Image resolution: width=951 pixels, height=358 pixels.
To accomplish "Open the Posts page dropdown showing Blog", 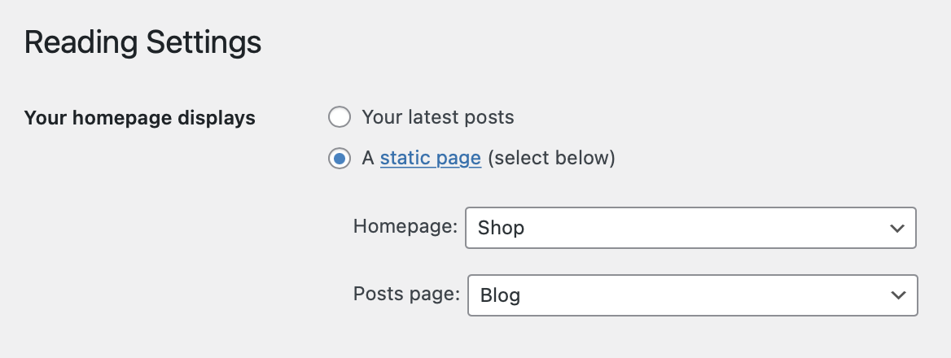I will [x=692, y=295].
